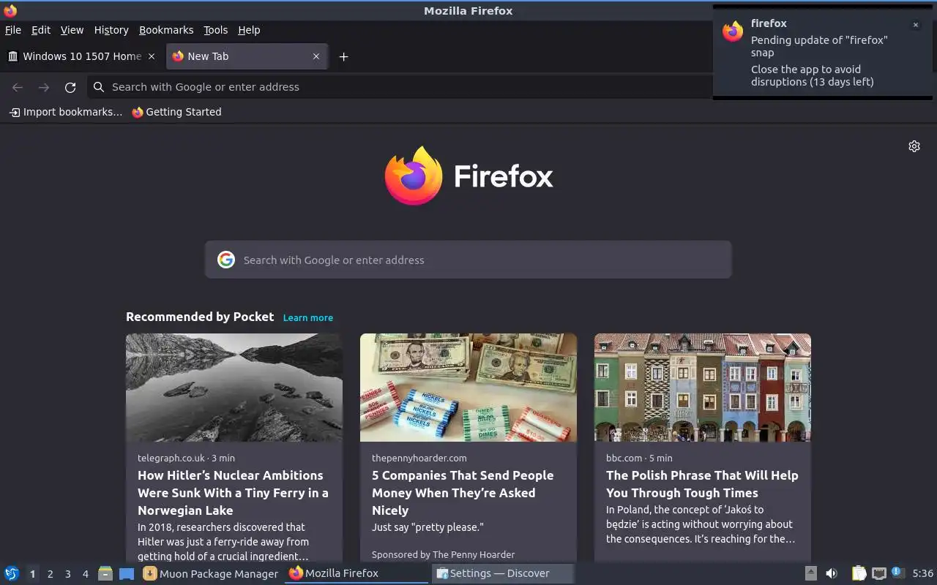937x585 pixels.
Task: Click the 5:36 clock in the taskbar
Action: coord(922,573)
